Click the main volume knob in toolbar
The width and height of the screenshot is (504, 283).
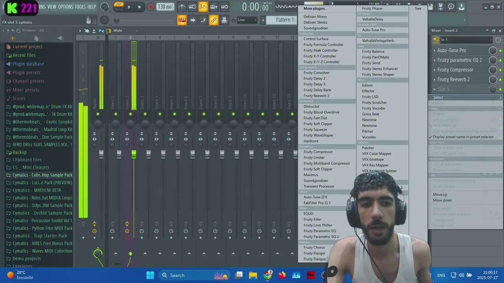(x=104, y=7)
